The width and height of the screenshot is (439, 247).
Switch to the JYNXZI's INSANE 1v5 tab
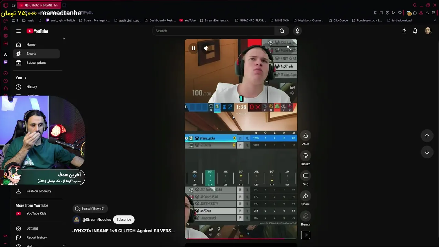(39, 5)
